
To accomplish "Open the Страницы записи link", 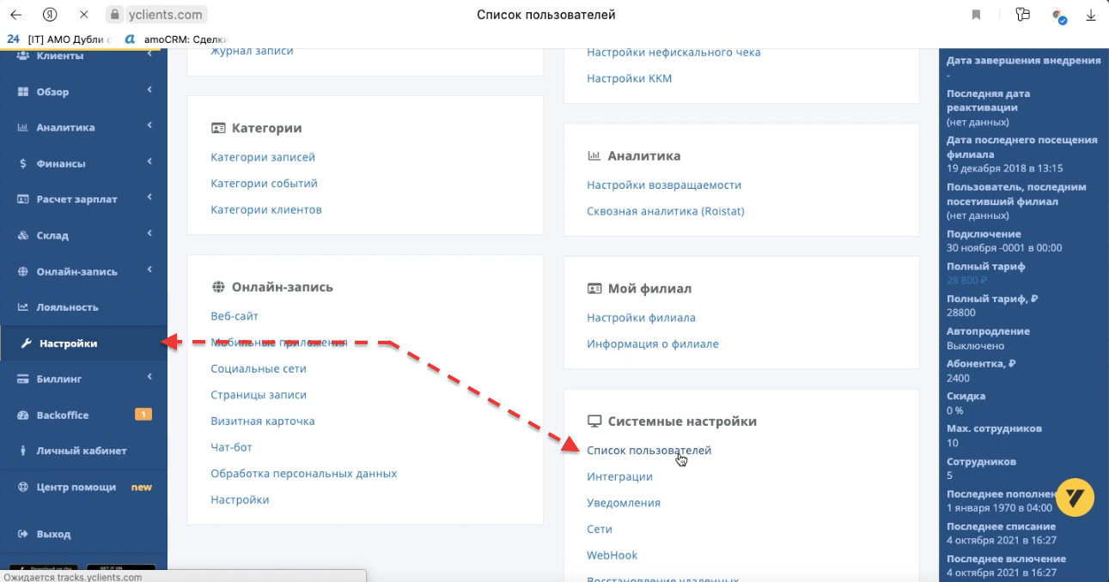I will [x=259, y=395].
